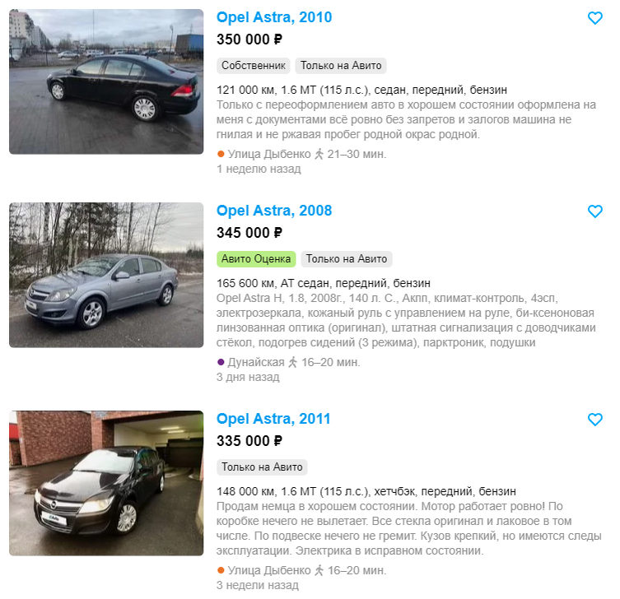Viewport: 620px width, 599px height.
Task: Click walking icon next to 21–30 мин
Action: 319,154
